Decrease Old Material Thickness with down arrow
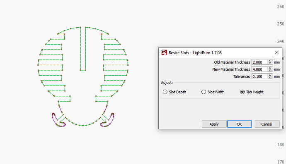 point(270,64)
